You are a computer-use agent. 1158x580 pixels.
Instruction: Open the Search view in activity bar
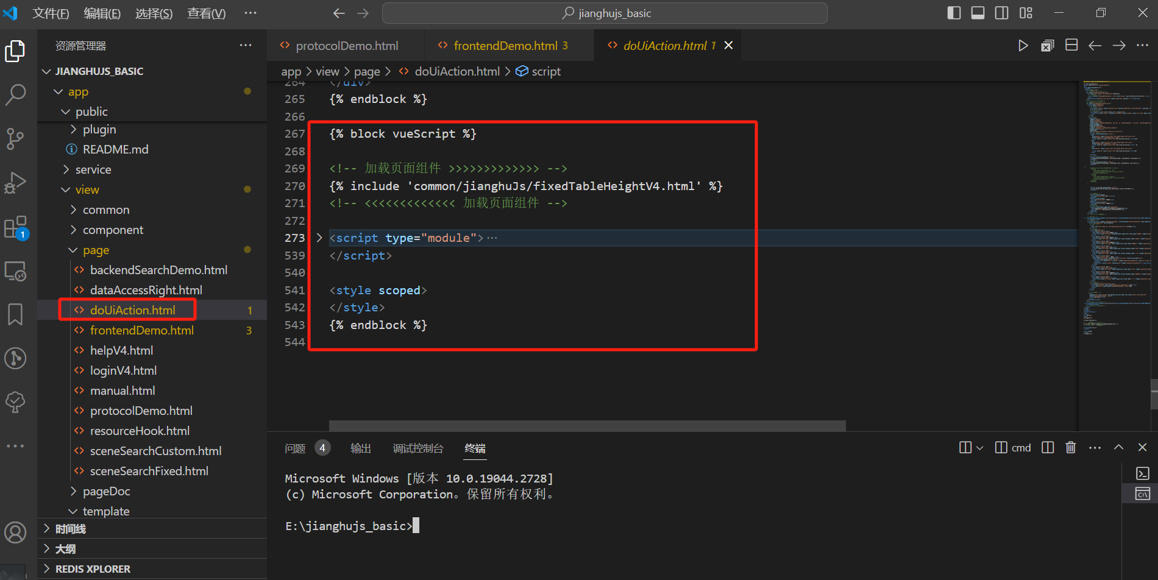coord(15,94)
